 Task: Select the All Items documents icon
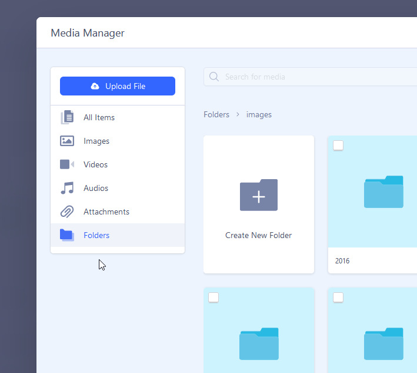pyautogui.click(x=67, y=117)
